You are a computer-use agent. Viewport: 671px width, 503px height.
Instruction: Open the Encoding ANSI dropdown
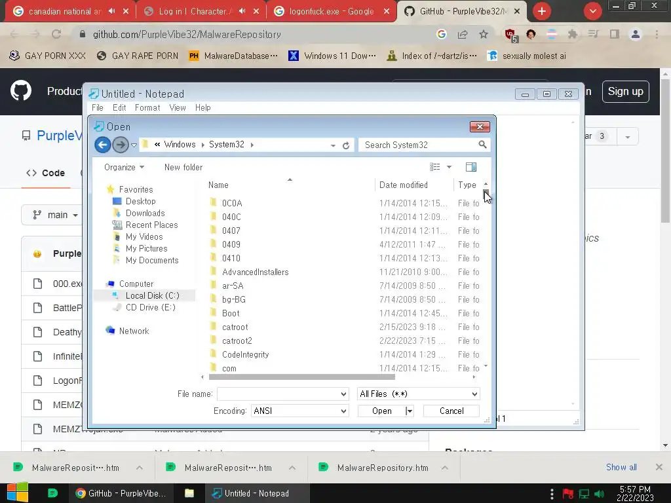[x=343, y=411]
